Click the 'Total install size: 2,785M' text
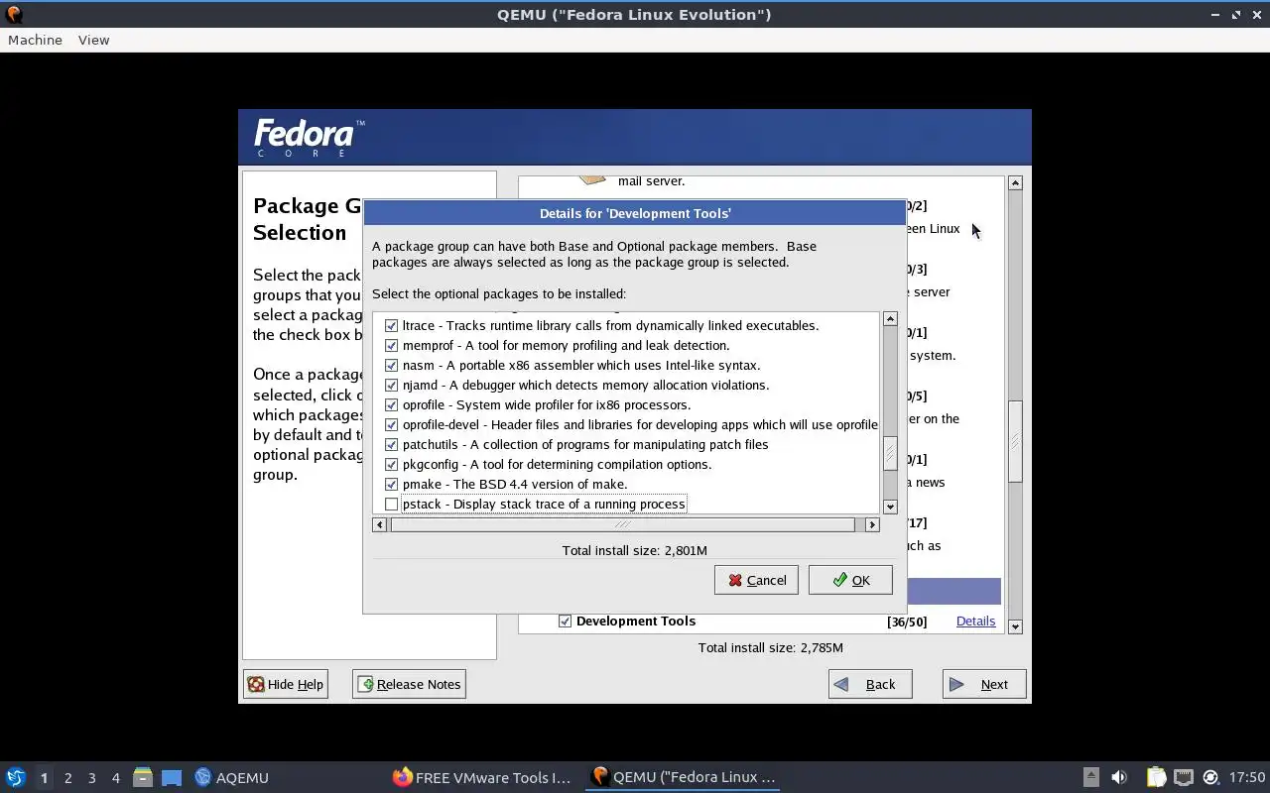1270x793 pixels. coord(770,647)
